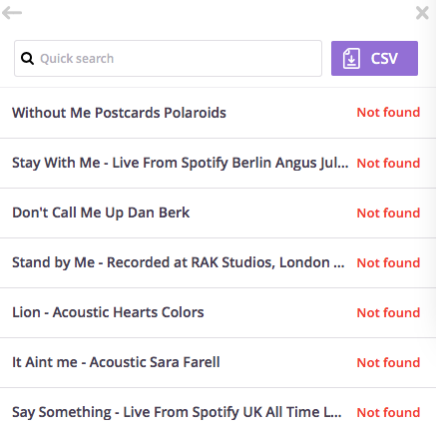
Task: Click the magnifying glass search icon
Action: pos(27,59)
